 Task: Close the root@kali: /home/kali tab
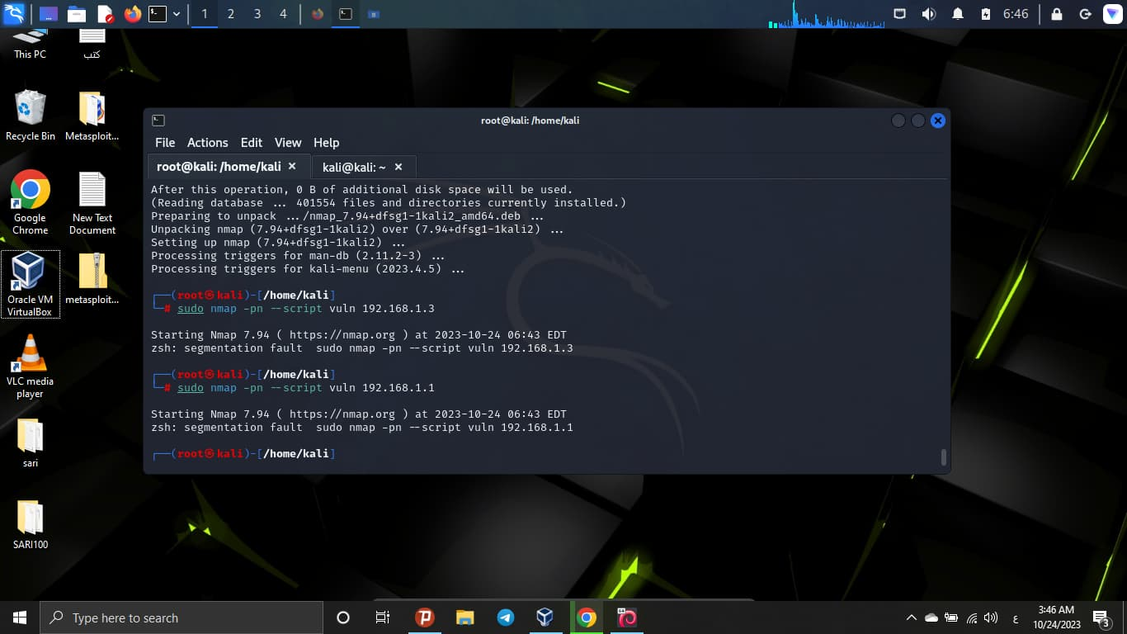[292, 167]
